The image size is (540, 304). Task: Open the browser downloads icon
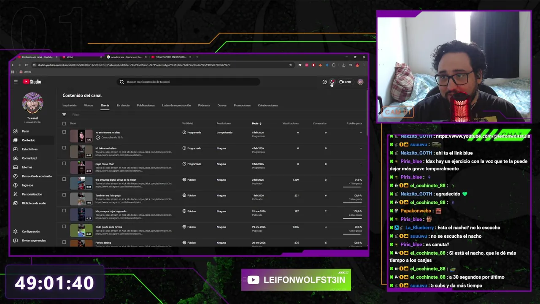(343, 65)
